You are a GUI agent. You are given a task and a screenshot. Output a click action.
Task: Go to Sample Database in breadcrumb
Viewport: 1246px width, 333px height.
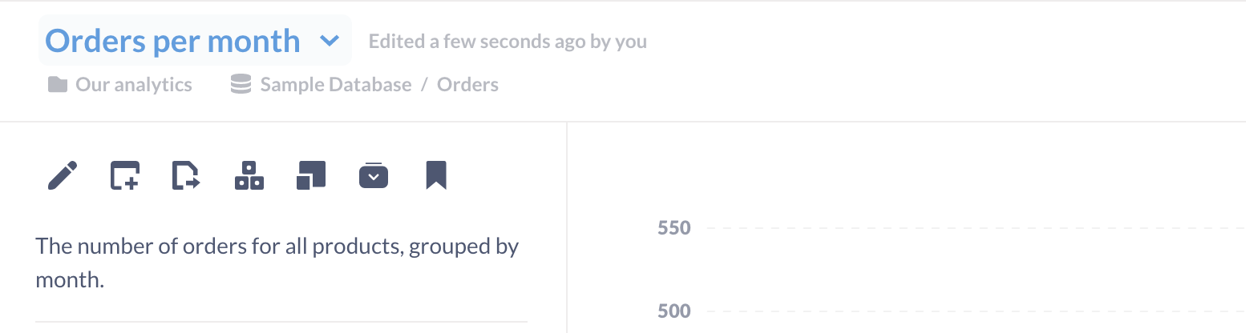coord(335,85)
